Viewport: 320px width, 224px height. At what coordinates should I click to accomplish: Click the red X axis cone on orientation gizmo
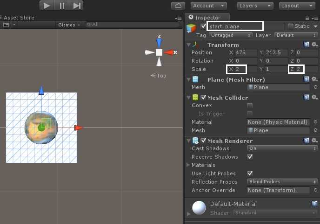[168, 52]
